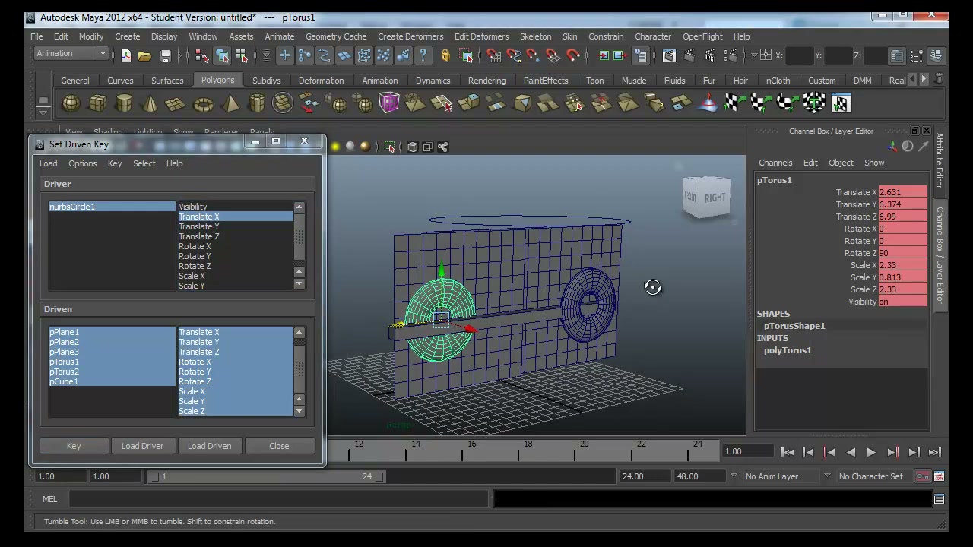Open the No Anim Layer dropdown
973x547 pixels.
(x=734, y=476)
